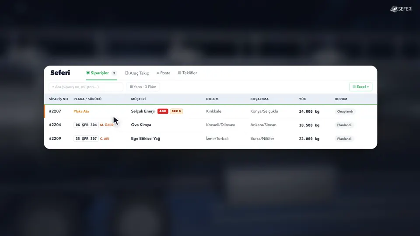
Task: Click load value 18.500 kg
Action: pos(309,125)
